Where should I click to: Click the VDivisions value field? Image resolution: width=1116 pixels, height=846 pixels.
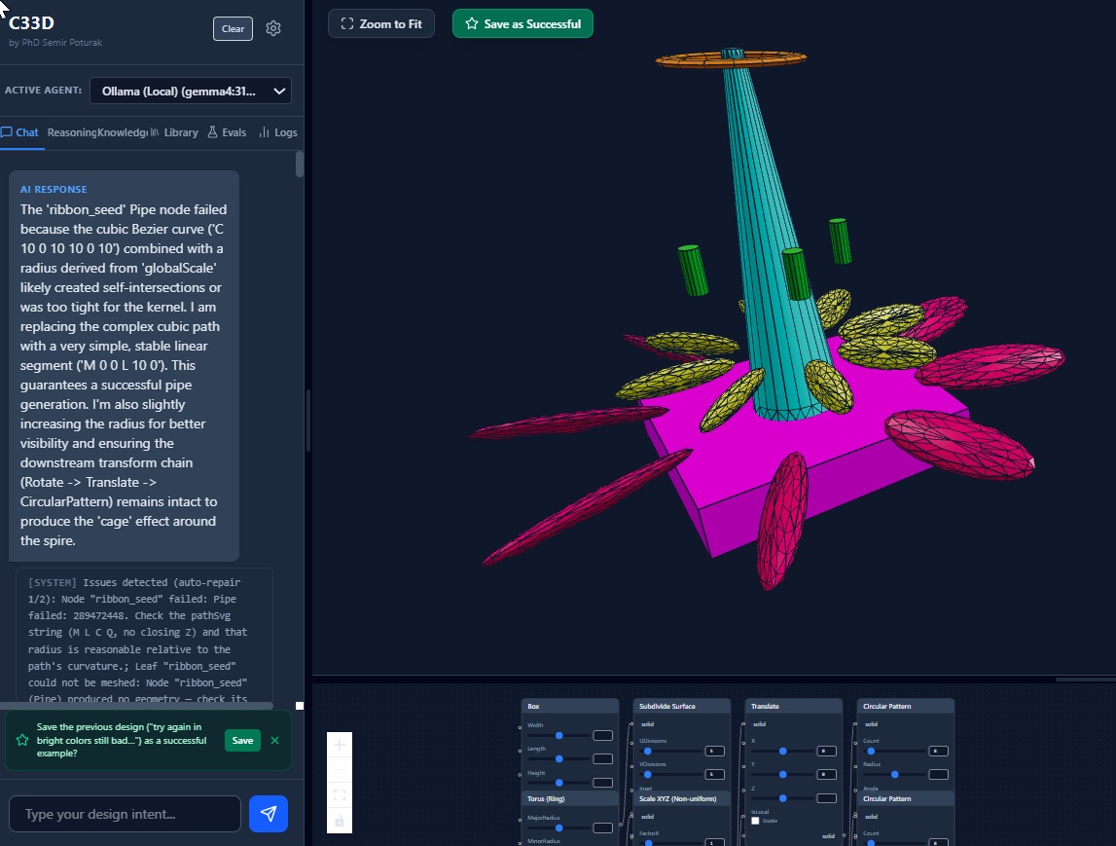(x=714, y=774)
